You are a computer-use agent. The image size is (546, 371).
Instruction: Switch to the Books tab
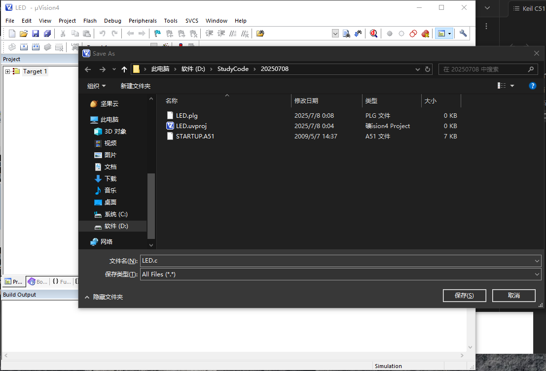[38, 282]
